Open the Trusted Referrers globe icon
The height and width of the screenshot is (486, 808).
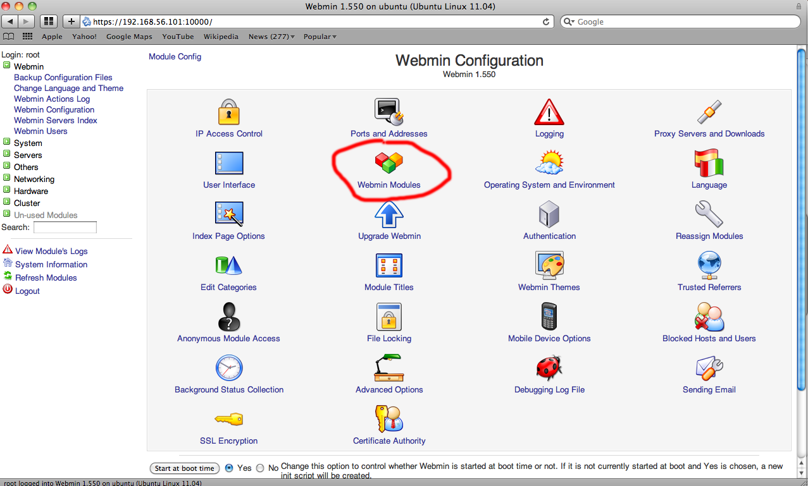pyautogui.click(x=709, y=265)
